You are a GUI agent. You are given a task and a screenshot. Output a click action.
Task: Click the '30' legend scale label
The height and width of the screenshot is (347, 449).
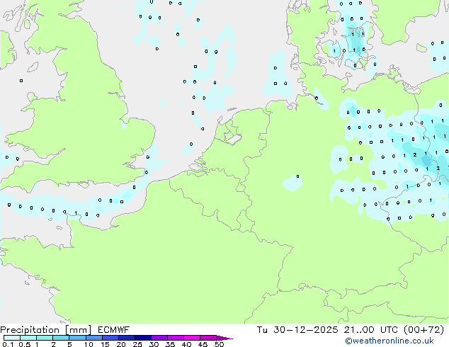point(154,344)
